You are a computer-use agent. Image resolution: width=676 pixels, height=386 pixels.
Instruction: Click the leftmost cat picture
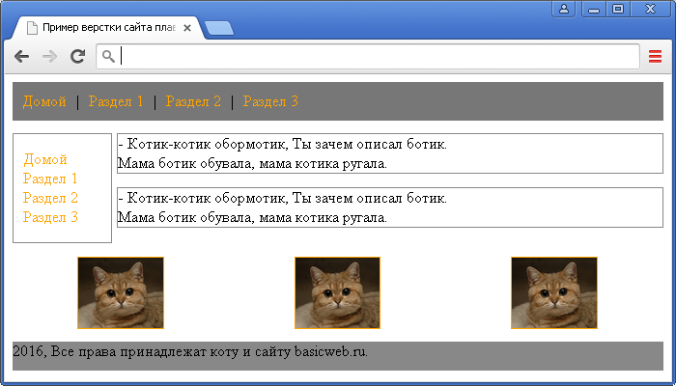(121, 292)
